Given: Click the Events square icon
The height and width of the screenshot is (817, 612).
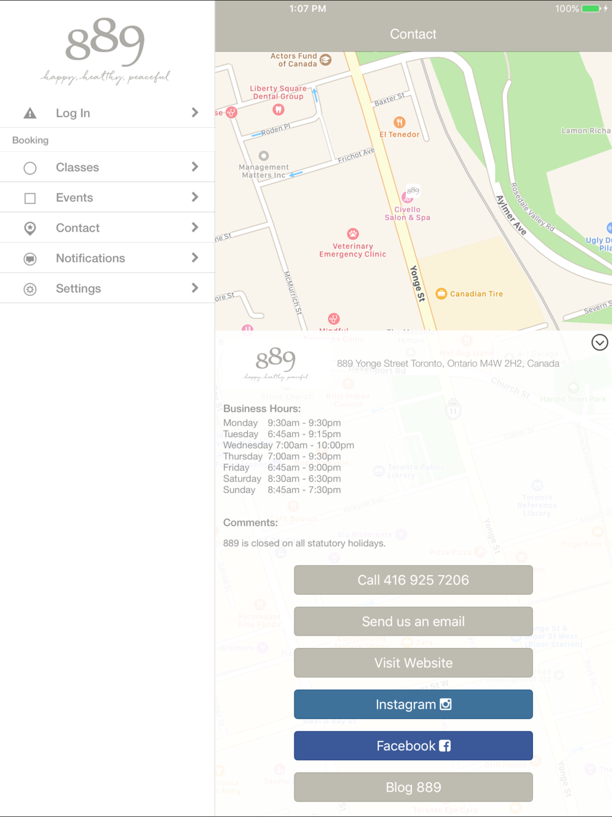Looking at the screenshot, I should pyautogui.click(x=30, y=198).
